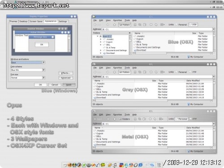
Task: Expand DELL folder in Folders tree
Action: pyautogui.click(x=101, y=45)
